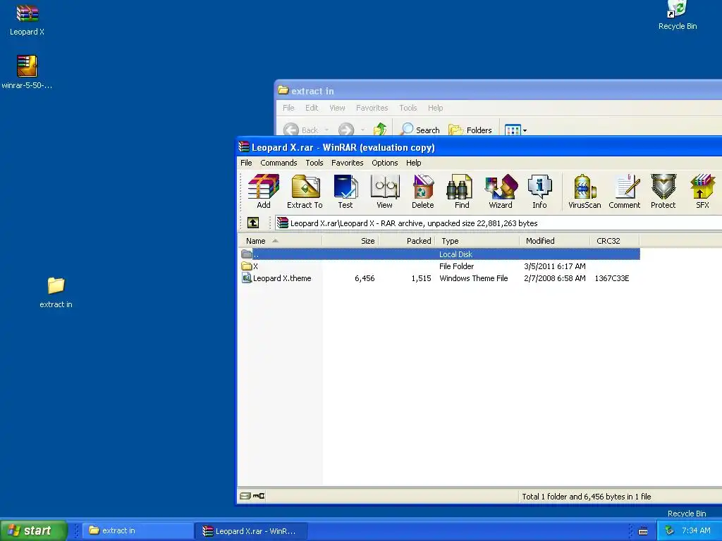Go up one level in WinRAR
The height and width of the screenshot is (541, 722).
(253, 223)
